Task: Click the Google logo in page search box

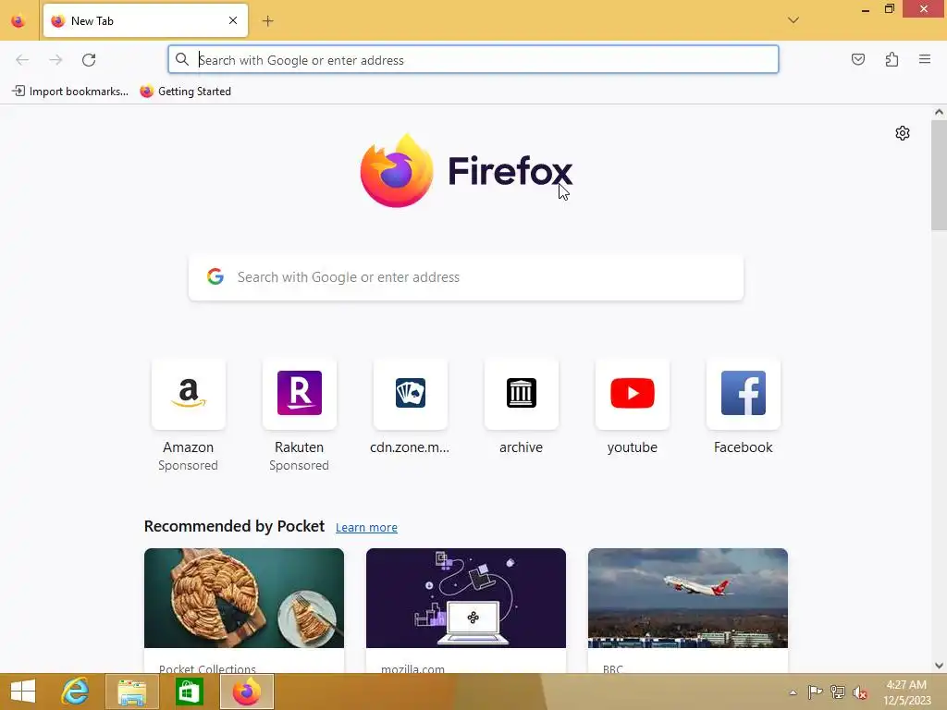Action: [215, 276]
